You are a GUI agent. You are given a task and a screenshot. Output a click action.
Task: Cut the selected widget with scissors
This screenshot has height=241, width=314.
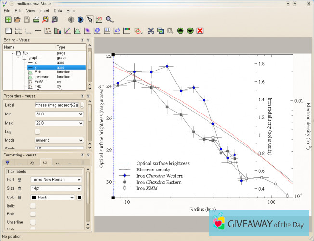[151, 31]
